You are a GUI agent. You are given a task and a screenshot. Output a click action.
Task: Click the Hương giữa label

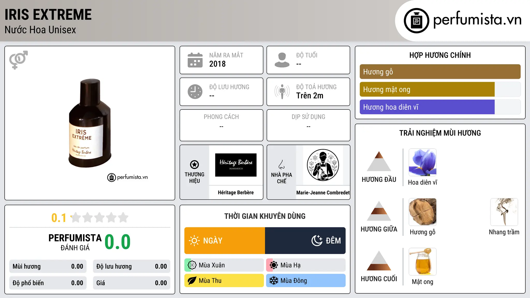pyautogui.click(x=379, y=229)
